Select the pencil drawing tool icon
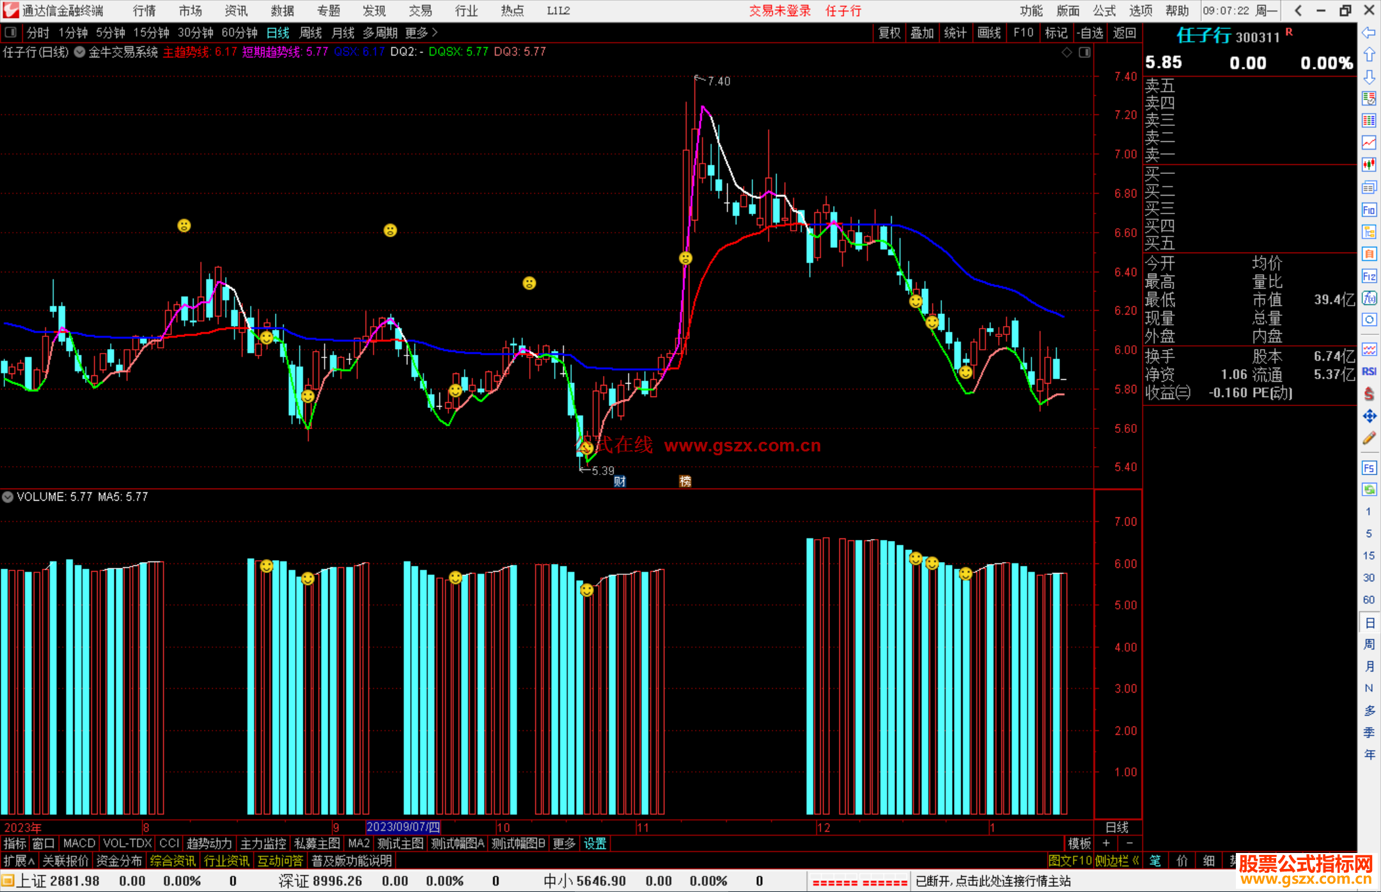 (1369, 438)
